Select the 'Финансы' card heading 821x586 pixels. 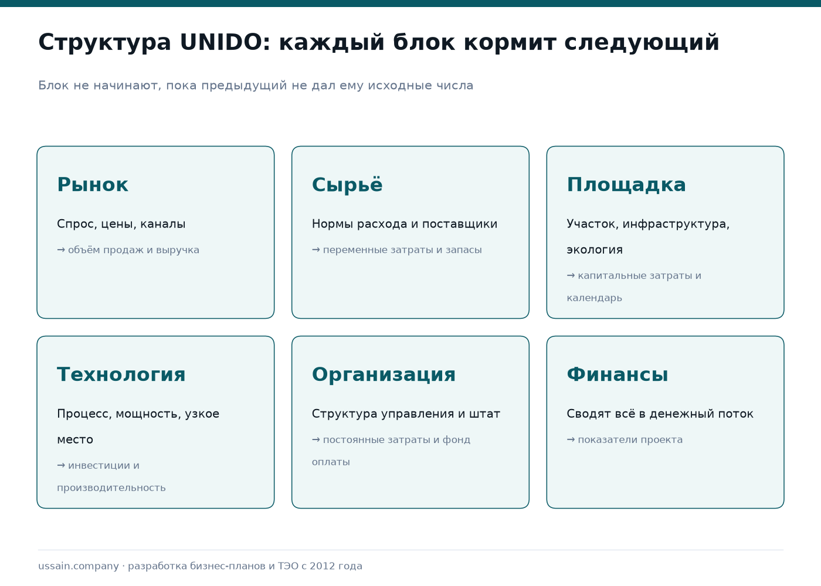click(618, 374)
